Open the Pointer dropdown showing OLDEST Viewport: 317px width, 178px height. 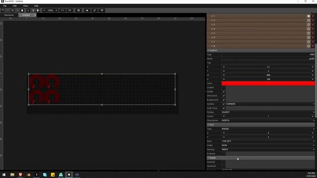pos(268,112)
